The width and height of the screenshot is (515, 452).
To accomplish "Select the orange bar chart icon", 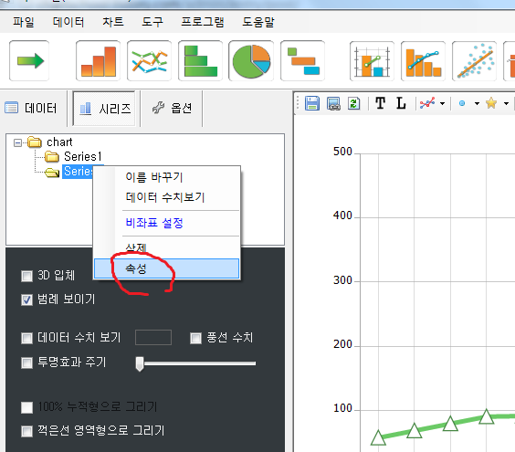I will pos(98,61).
